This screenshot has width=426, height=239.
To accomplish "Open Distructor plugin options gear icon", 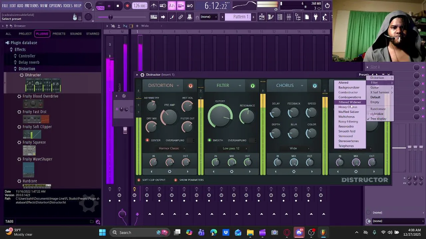I will click(142, 75).
